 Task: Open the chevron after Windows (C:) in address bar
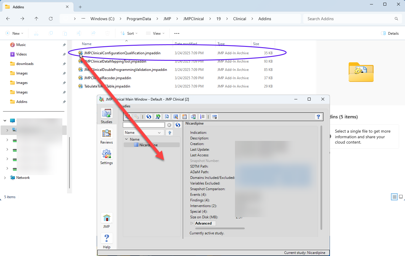tap(120, 19)
